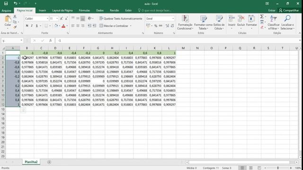Click the Entrar sign-in link
Screen dimensions: 303x170
tap(271, 10)
